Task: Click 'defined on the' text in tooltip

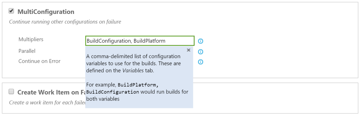Action: pos(104,71)
